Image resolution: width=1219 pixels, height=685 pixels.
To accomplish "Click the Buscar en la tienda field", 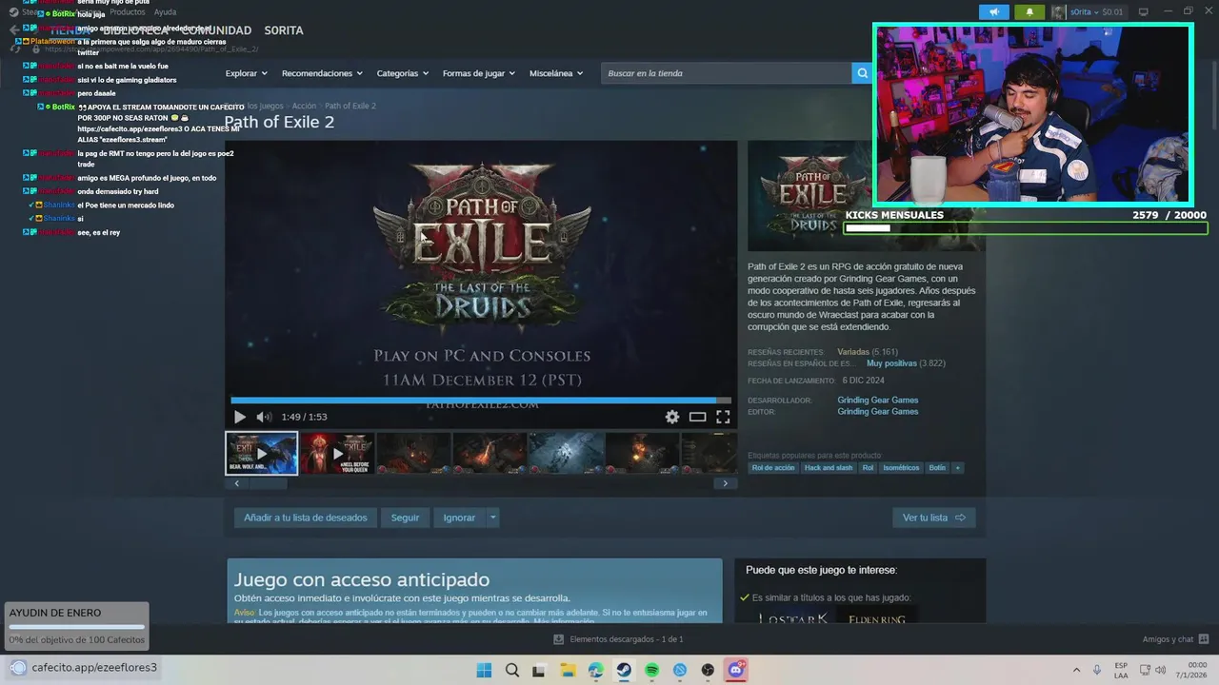I will pos(727,73).
